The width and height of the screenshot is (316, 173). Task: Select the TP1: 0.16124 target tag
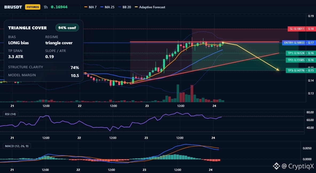pyautogui.click(x=296, y=53)
